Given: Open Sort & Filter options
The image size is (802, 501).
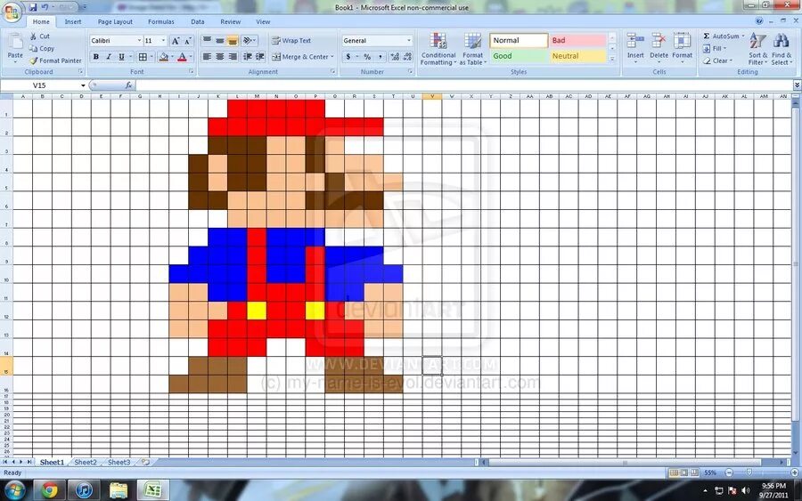Looking at the screenshot, I should click(757, 49).
